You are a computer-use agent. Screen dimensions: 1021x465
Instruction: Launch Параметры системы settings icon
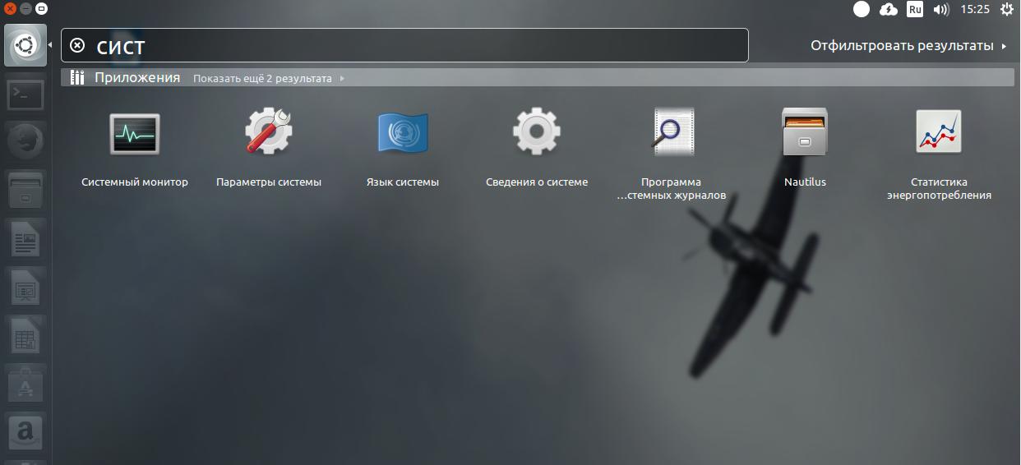coord(269,132)
